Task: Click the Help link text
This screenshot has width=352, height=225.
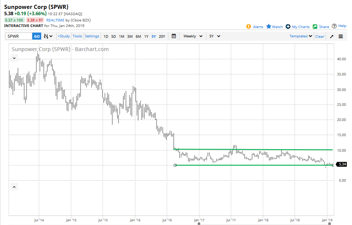Action: [x=342, y=26]
